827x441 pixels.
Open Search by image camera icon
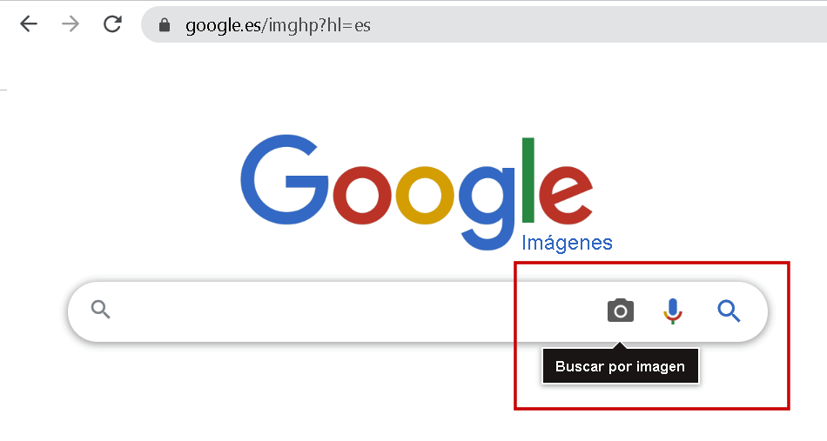(620, 311)
